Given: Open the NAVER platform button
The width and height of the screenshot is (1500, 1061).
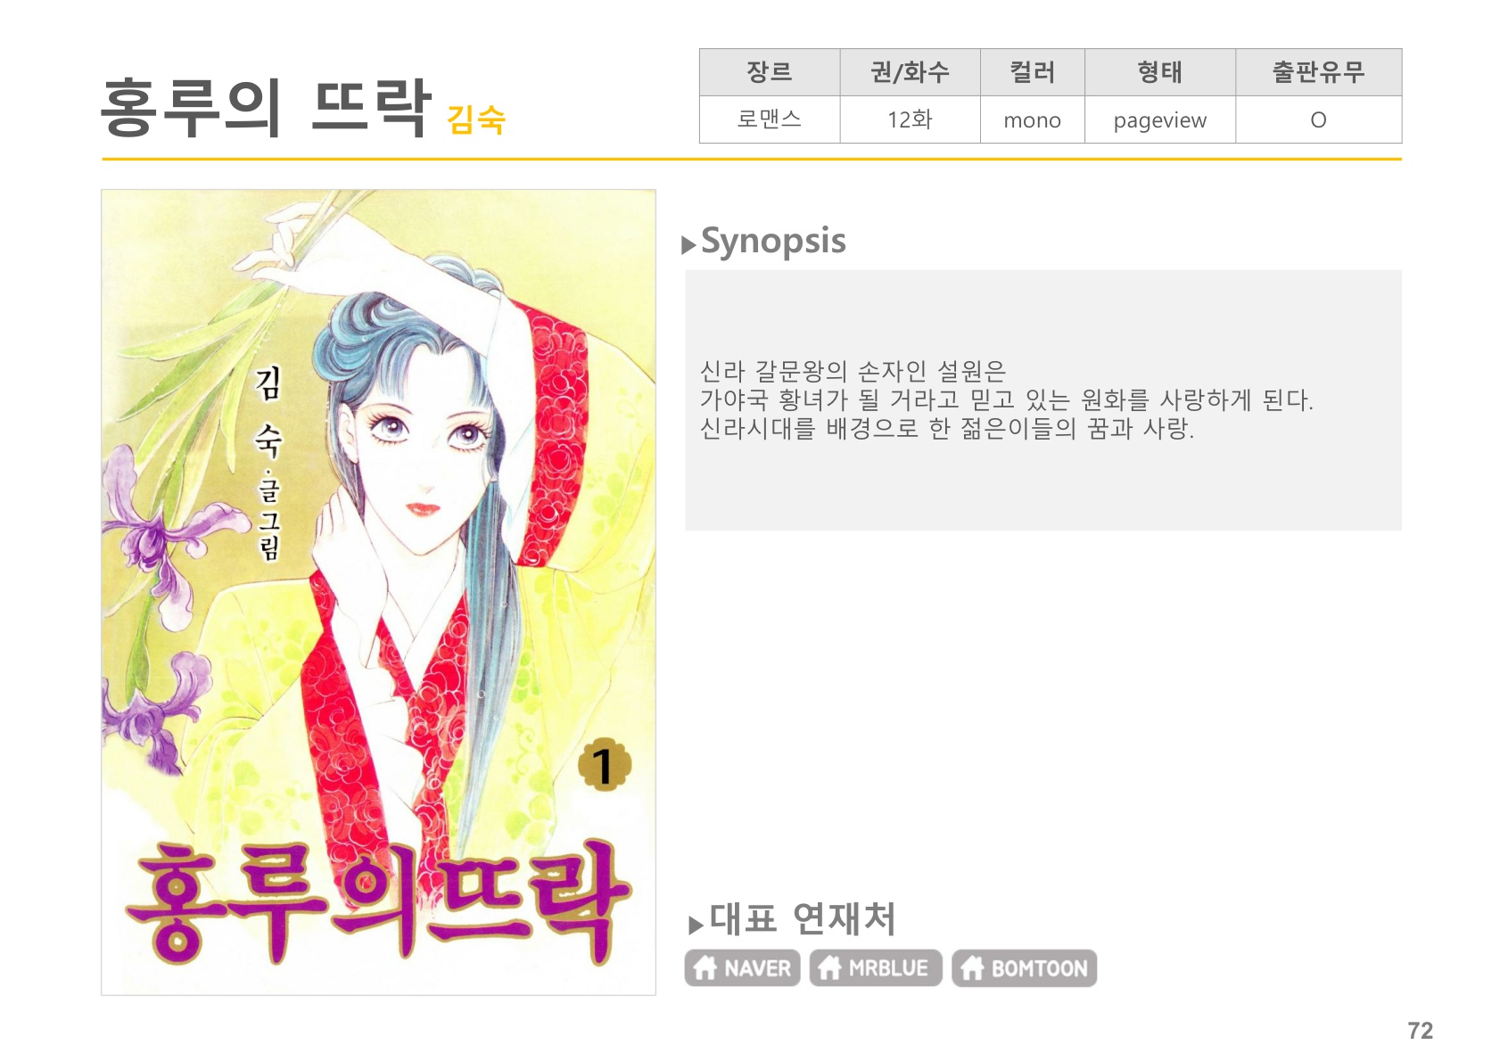Looking at the screenshot, I should [742, 967].
